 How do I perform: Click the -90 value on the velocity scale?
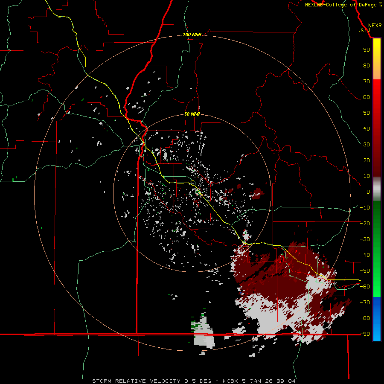(x=365, y=334)
